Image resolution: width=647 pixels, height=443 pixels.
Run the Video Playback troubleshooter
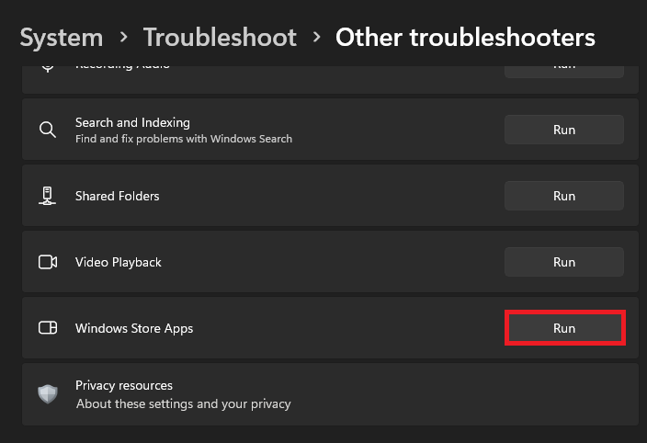(563, 262)
